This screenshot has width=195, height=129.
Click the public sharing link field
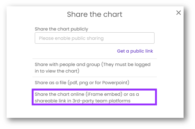click(x=95, y=38)
